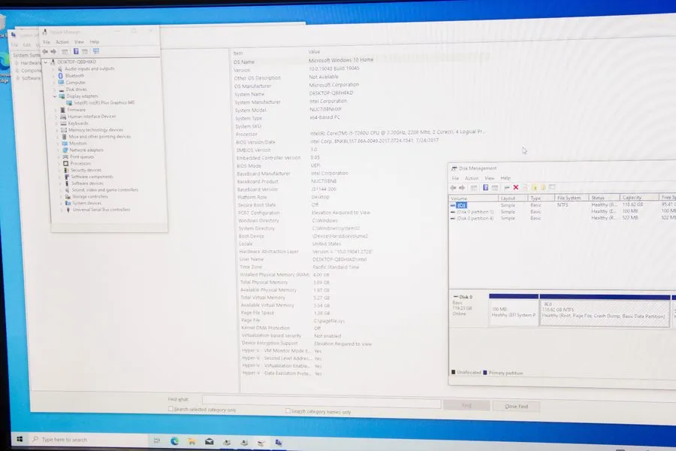Expand Universal Serial Bus controllers node
676x451 pixels.
coord(62,210)
